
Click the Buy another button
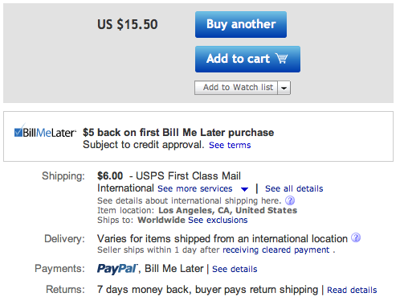coord(241,24)
